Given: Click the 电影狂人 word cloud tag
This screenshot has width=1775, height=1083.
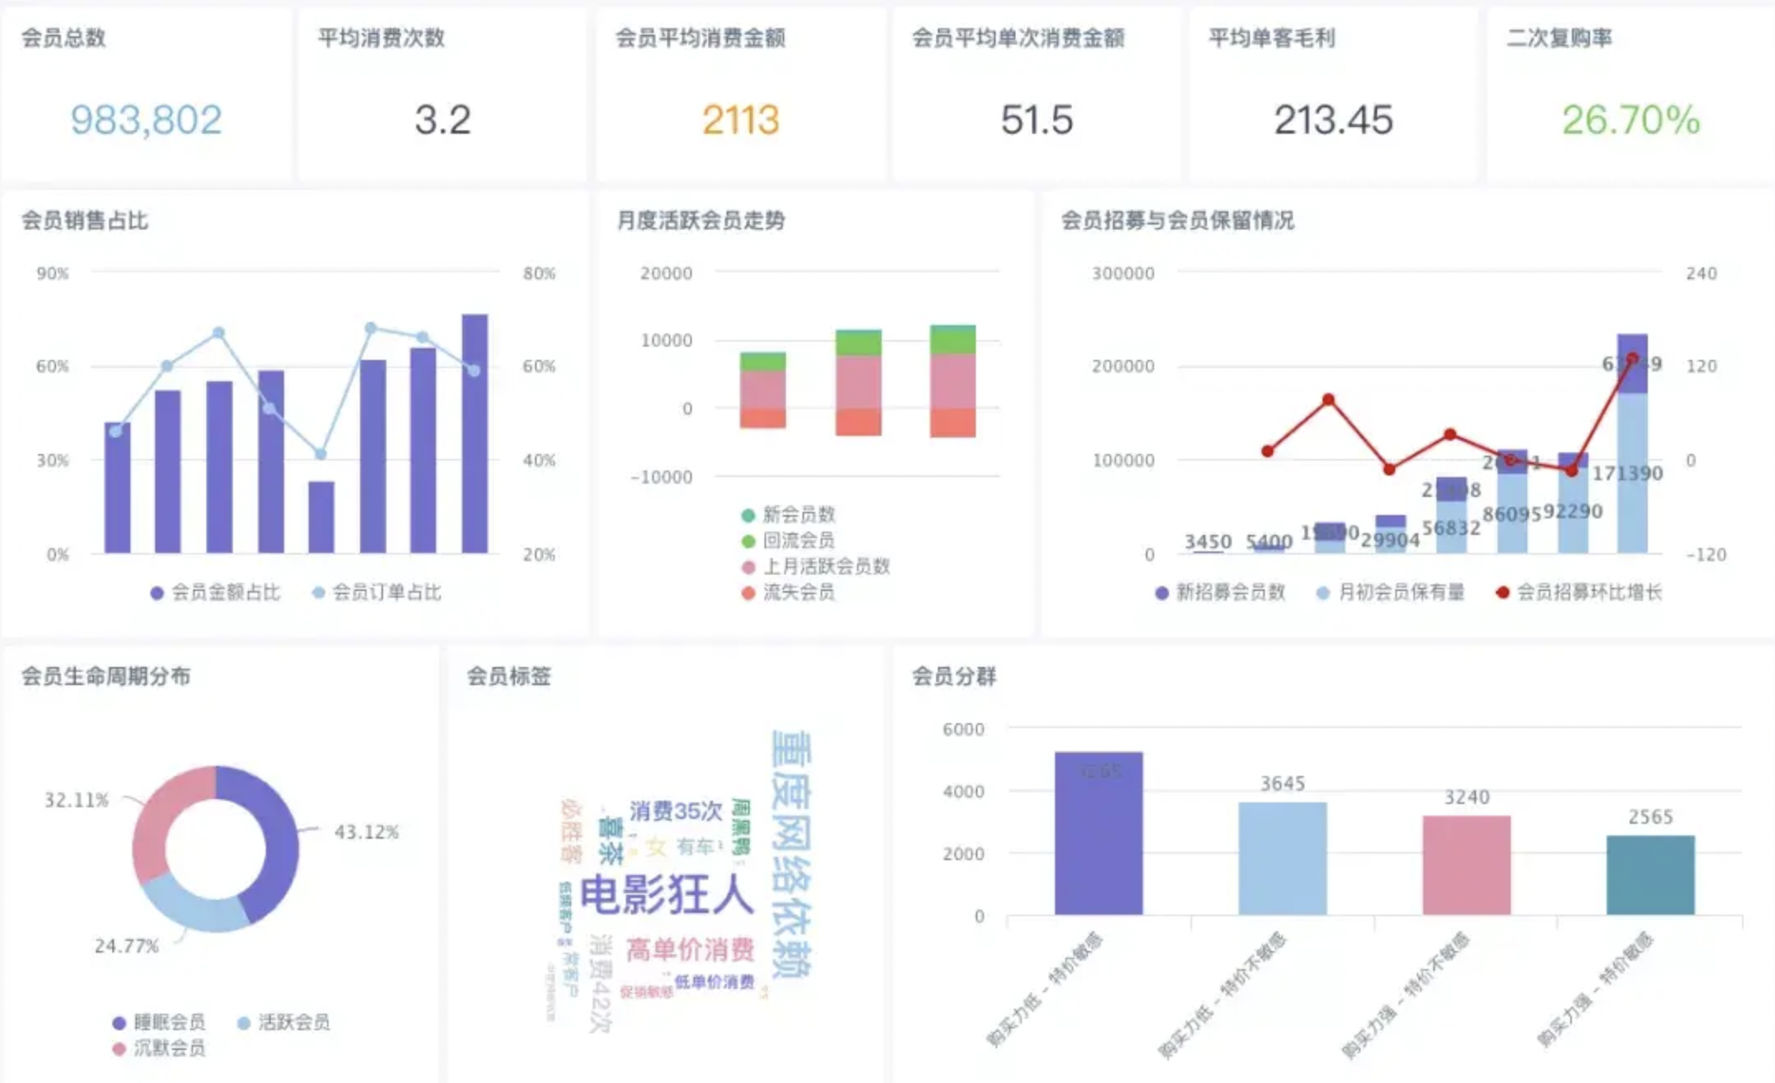Looking at the screenshot, I should [667, 895].
